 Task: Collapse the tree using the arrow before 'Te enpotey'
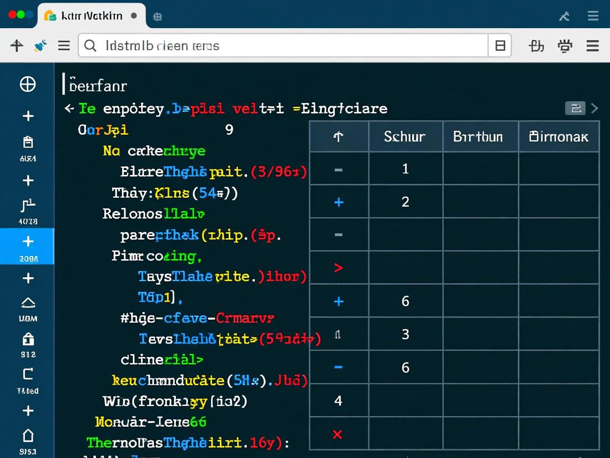(69, 109)
